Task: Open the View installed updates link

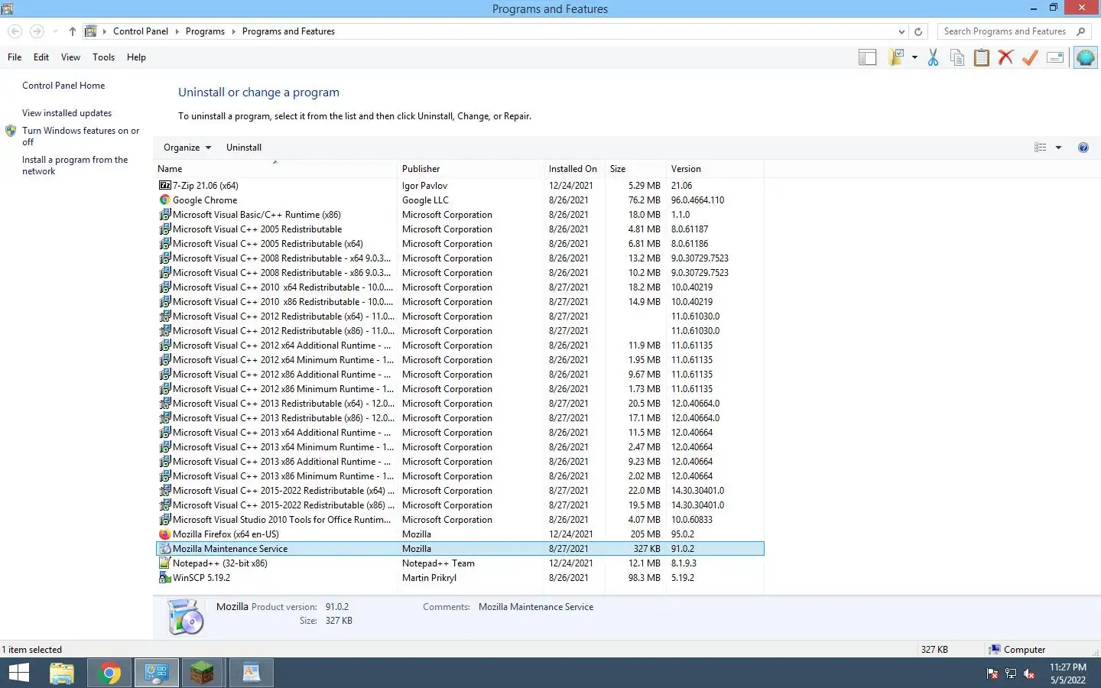Action: coord(67,113)
